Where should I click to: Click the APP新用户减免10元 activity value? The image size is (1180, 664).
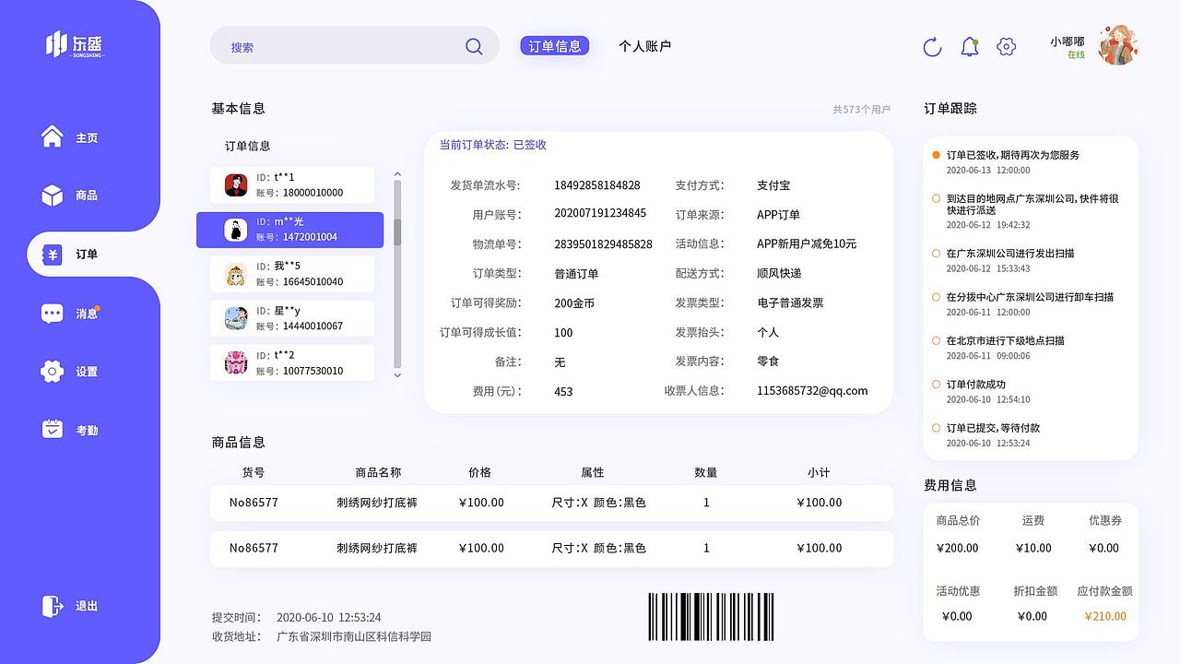[807, 244]
